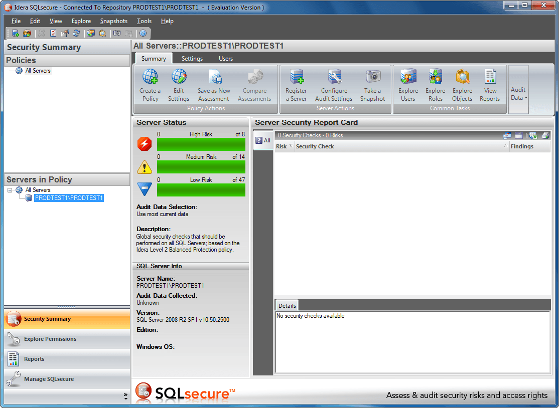Click the navigation pane splitter grip dots

[66, 307]
